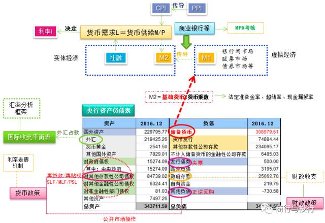Select the 债券市场等 text
This screenshot has height=223, width=325.
pyautogui.click(x=238, y=67)
